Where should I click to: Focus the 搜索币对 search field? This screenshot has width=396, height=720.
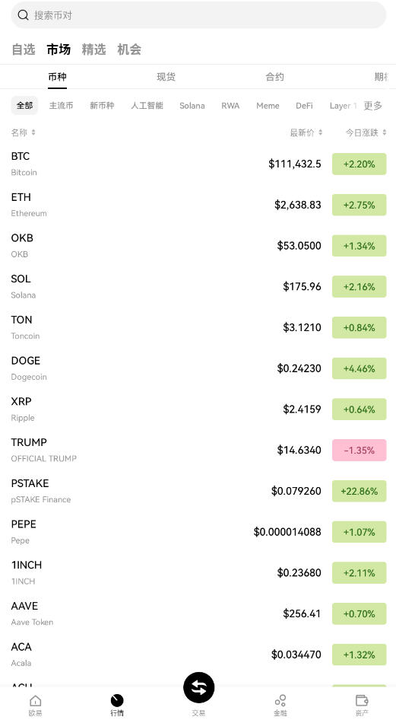pyautogui.click(x=198, y=15)
